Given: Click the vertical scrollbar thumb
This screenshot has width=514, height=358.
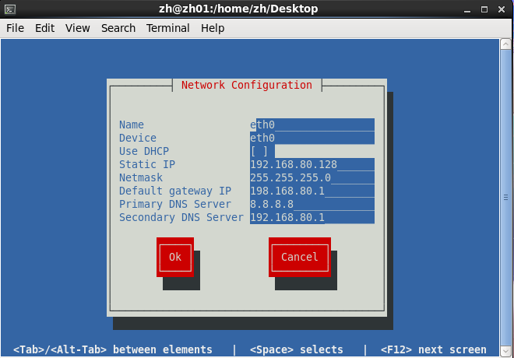Looking at the screenshot, I should (x=505, y=198).
